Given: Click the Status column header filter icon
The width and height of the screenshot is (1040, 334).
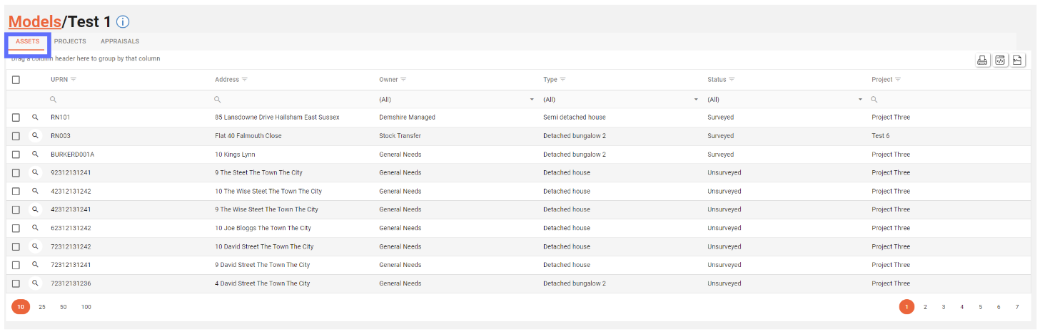Looking at the screenshot, I should (x=732, y=79).
